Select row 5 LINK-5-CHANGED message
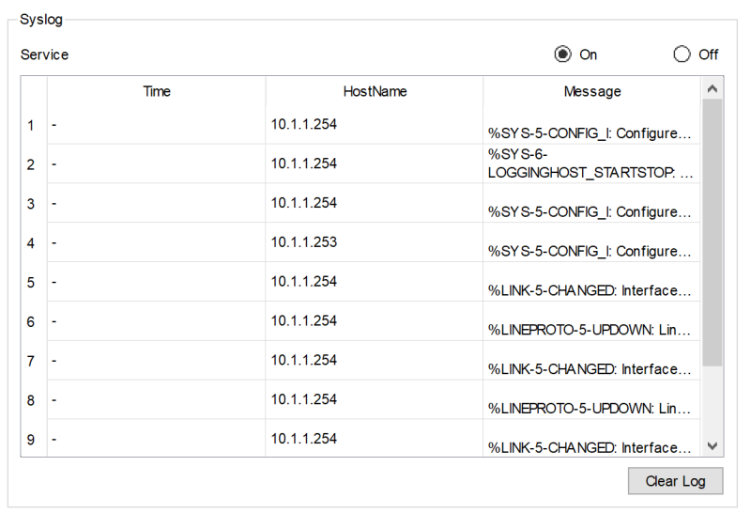Image resolution: width=751 pixels, height=513 pixels. pos(591,290)
